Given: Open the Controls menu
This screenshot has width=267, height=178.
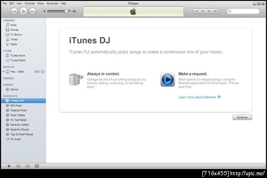Looking at the screenshot, I should tap(30, 4).
